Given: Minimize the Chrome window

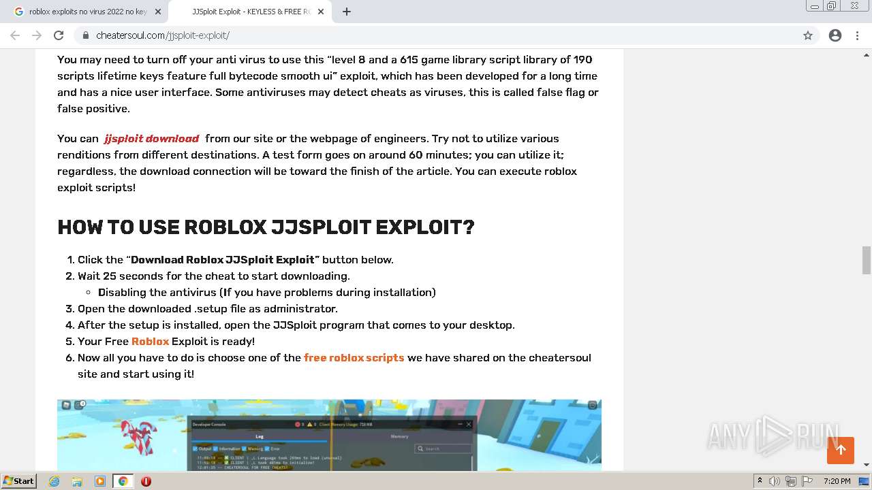Looking at the screenshot, I should (814, 5).
